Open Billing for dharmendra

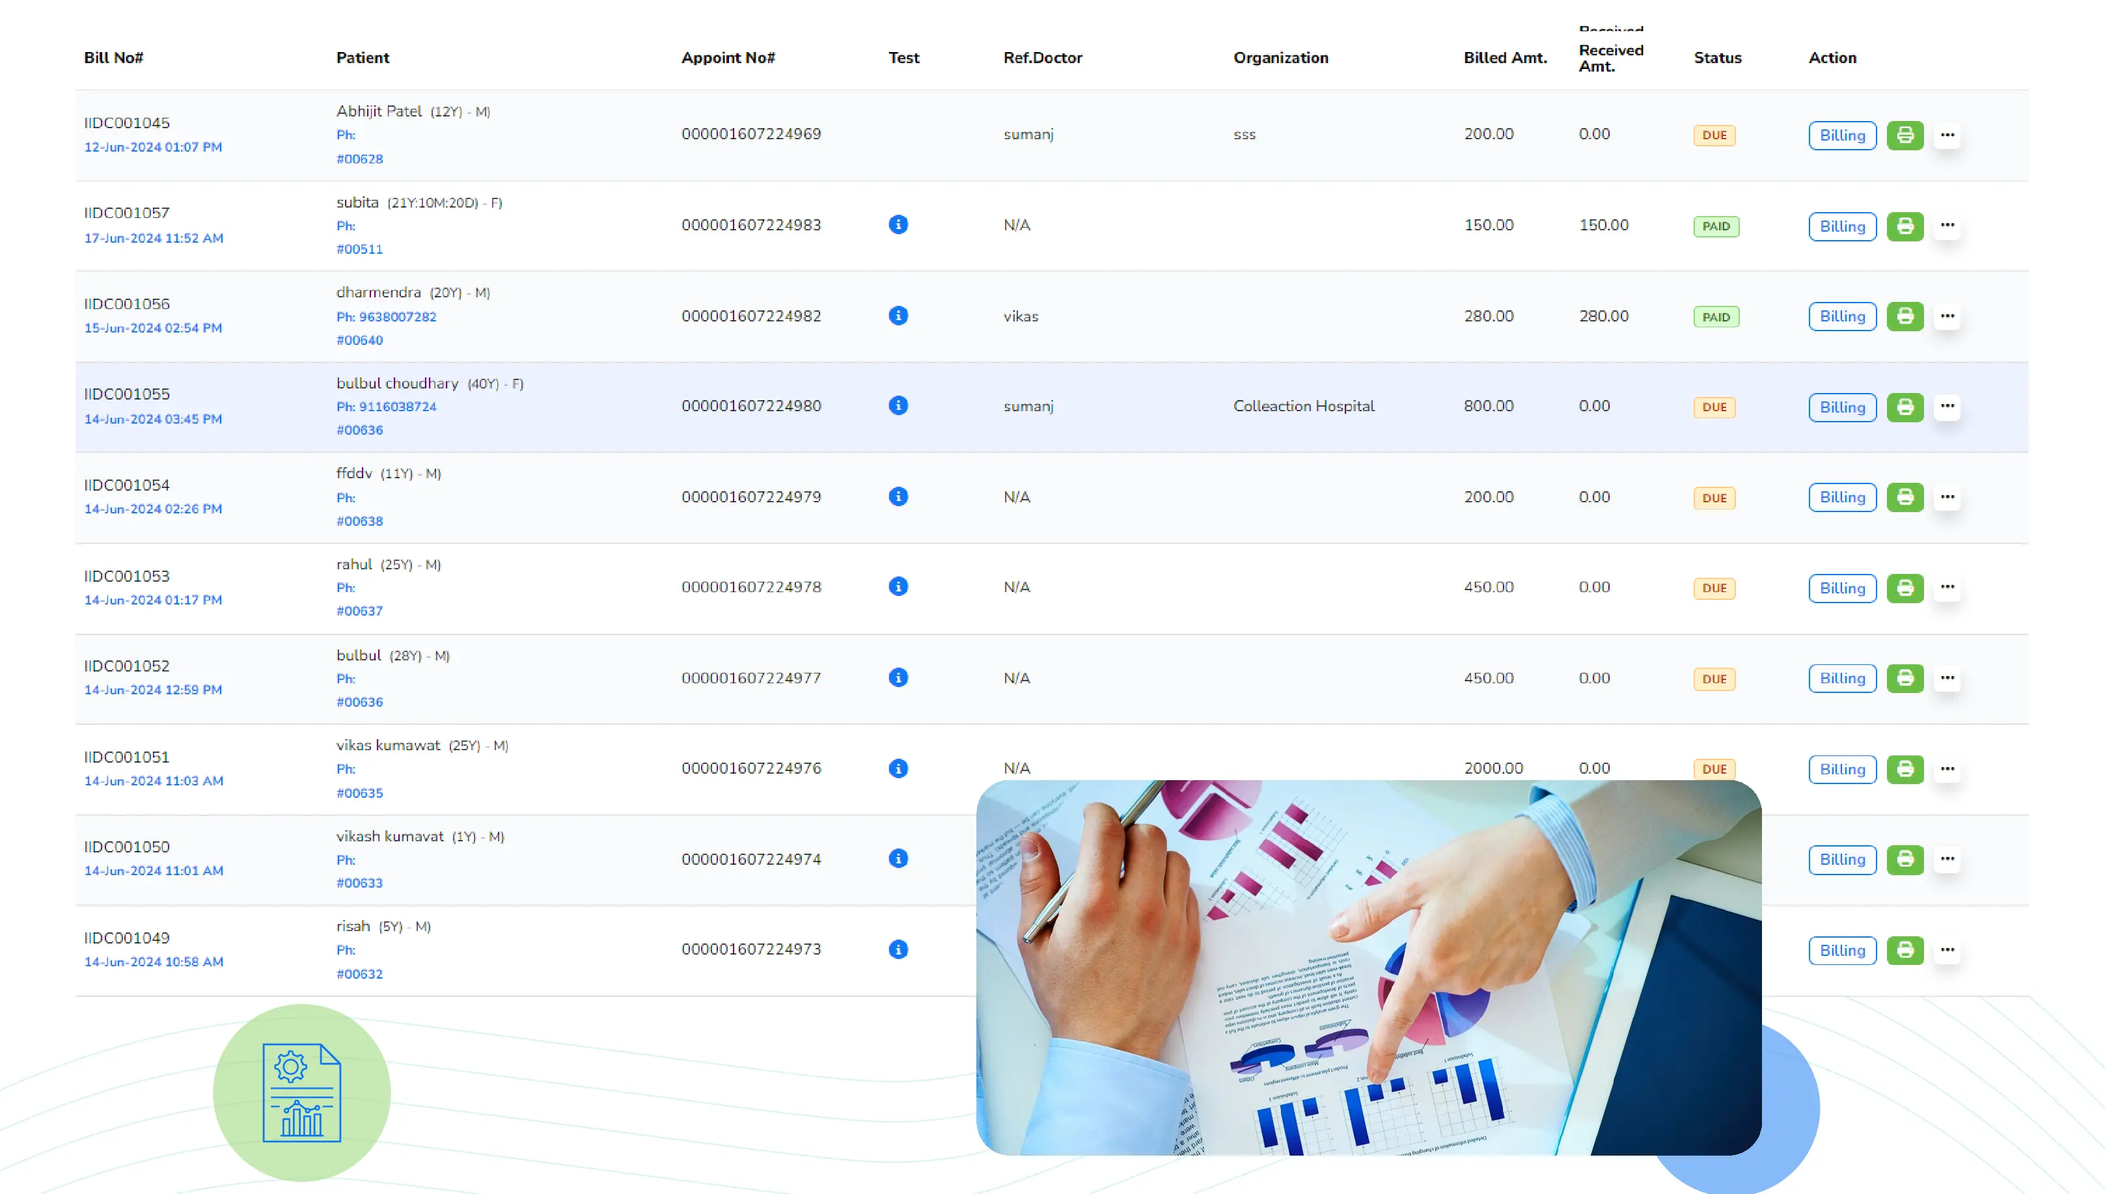[1843, 316]
